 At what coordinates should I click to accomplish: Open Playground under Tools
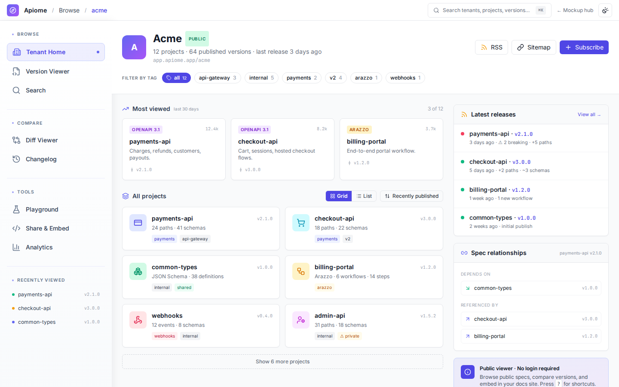(56, 209)
